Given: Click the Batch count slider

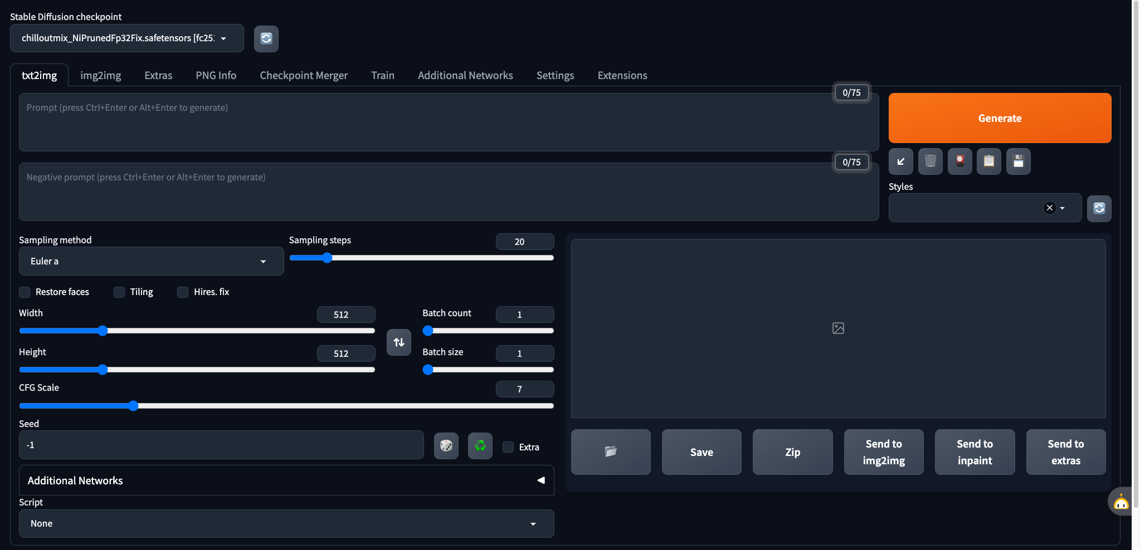Looking at the screenshot, I should coord(488,331).
